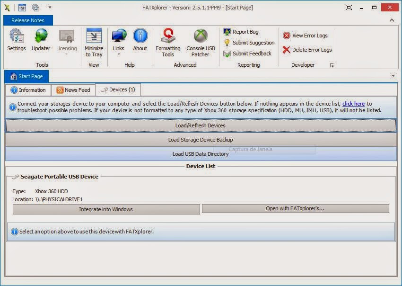Open Formatting Tools
The width and height of the screenshot is (402, 286).
[168, 43]
